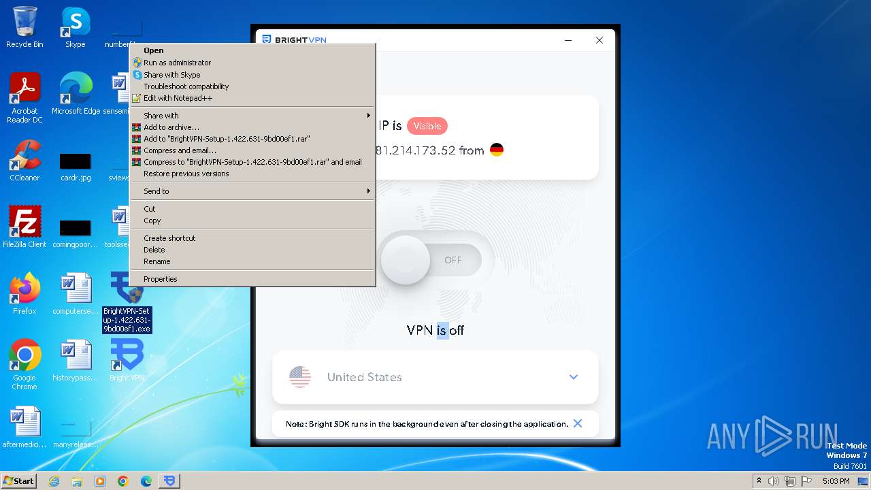Screen dimensions: 871x490
Task: Open Properties from the context menu
Action: [x=252, y=279]
